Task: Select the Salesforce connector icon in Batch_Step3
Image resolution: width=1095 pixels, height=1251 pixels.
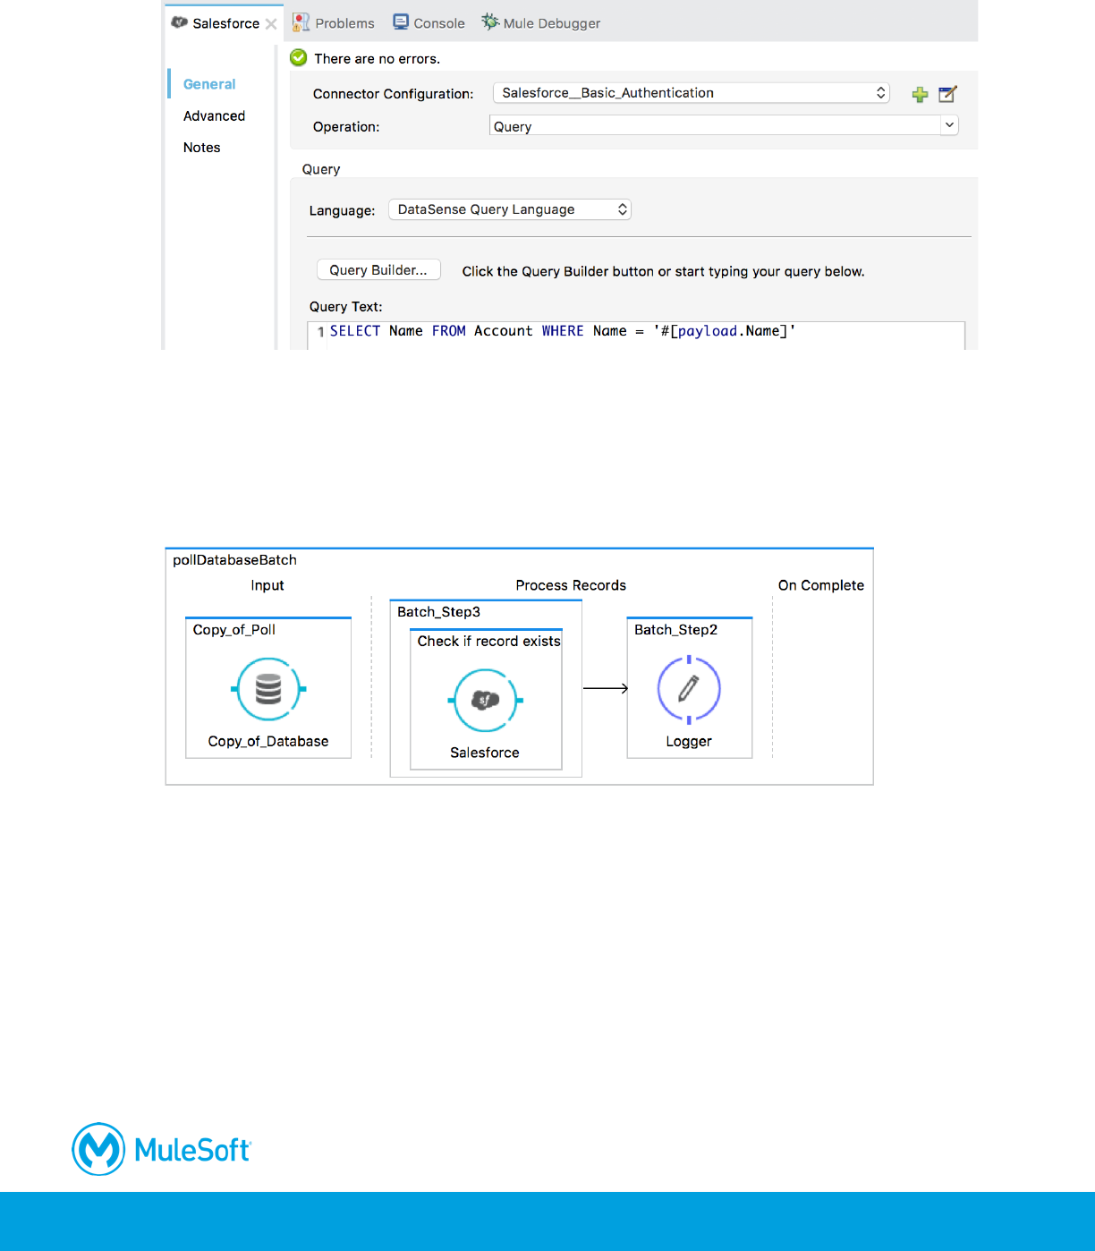Action: click(x=485, y=701)
